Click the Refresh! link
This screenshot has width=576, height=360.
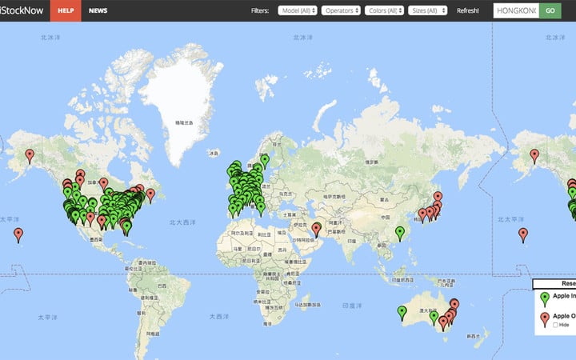[x=468, y=10]
